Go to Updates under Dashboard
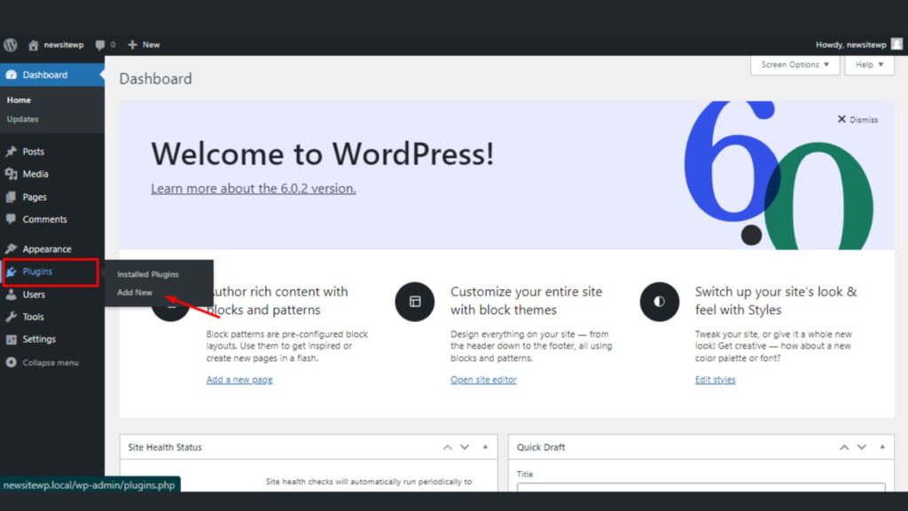 pyautogui.click(x=22, y=119)
